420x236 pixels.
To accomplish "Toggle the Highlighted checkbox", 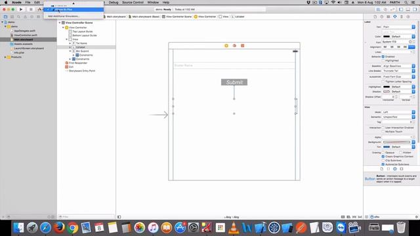I will (383, 61).
